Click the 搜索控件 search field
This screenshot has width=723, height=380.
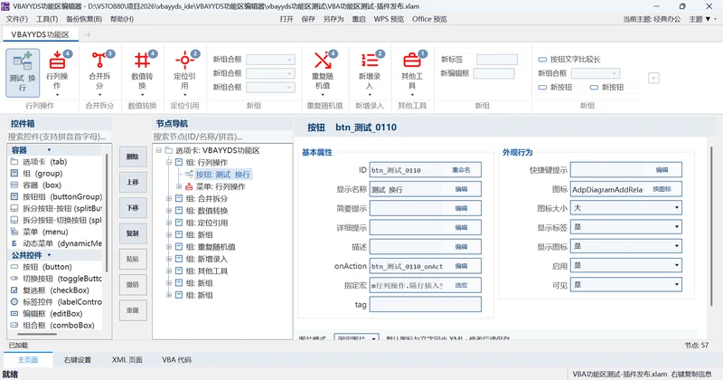(59, 137)
